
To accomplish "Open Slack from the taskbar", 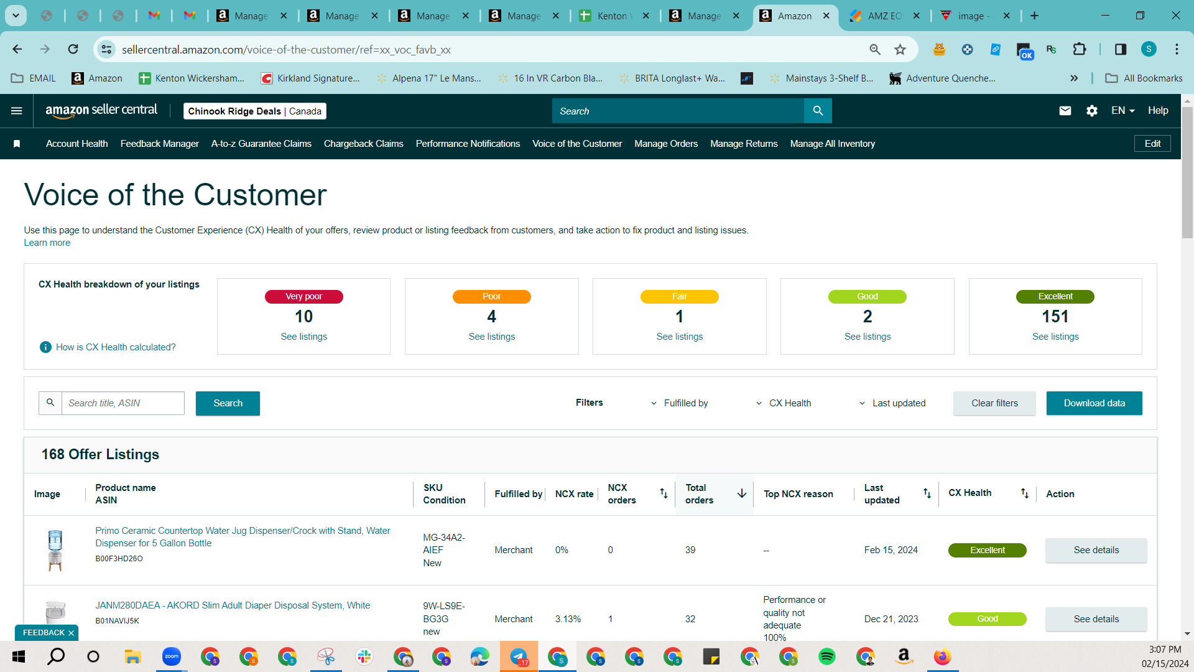I will click(364, 656).
